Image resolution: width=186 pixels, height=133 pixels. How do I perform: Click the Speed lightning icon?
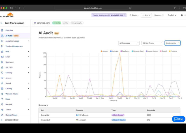2,83
